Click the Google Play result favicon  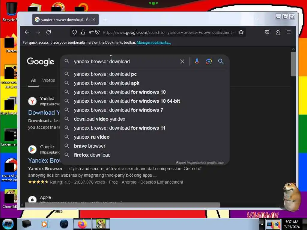coord(32,150)
